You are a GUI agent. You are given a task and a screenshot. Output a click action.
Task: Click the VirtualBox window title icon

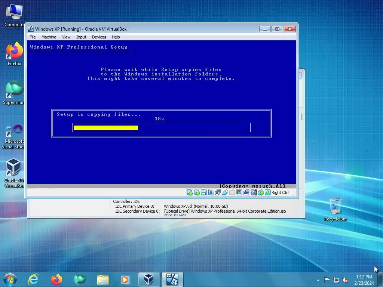click(x=31, y=29)
